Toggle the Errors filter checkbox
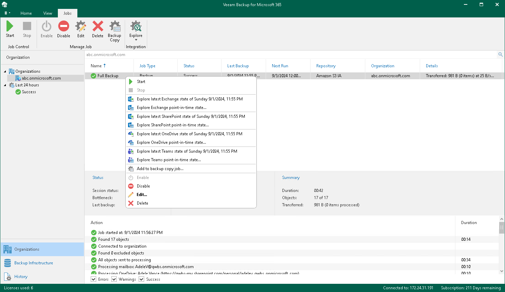Viewport: 505px width, 292px height. (93, 279)
